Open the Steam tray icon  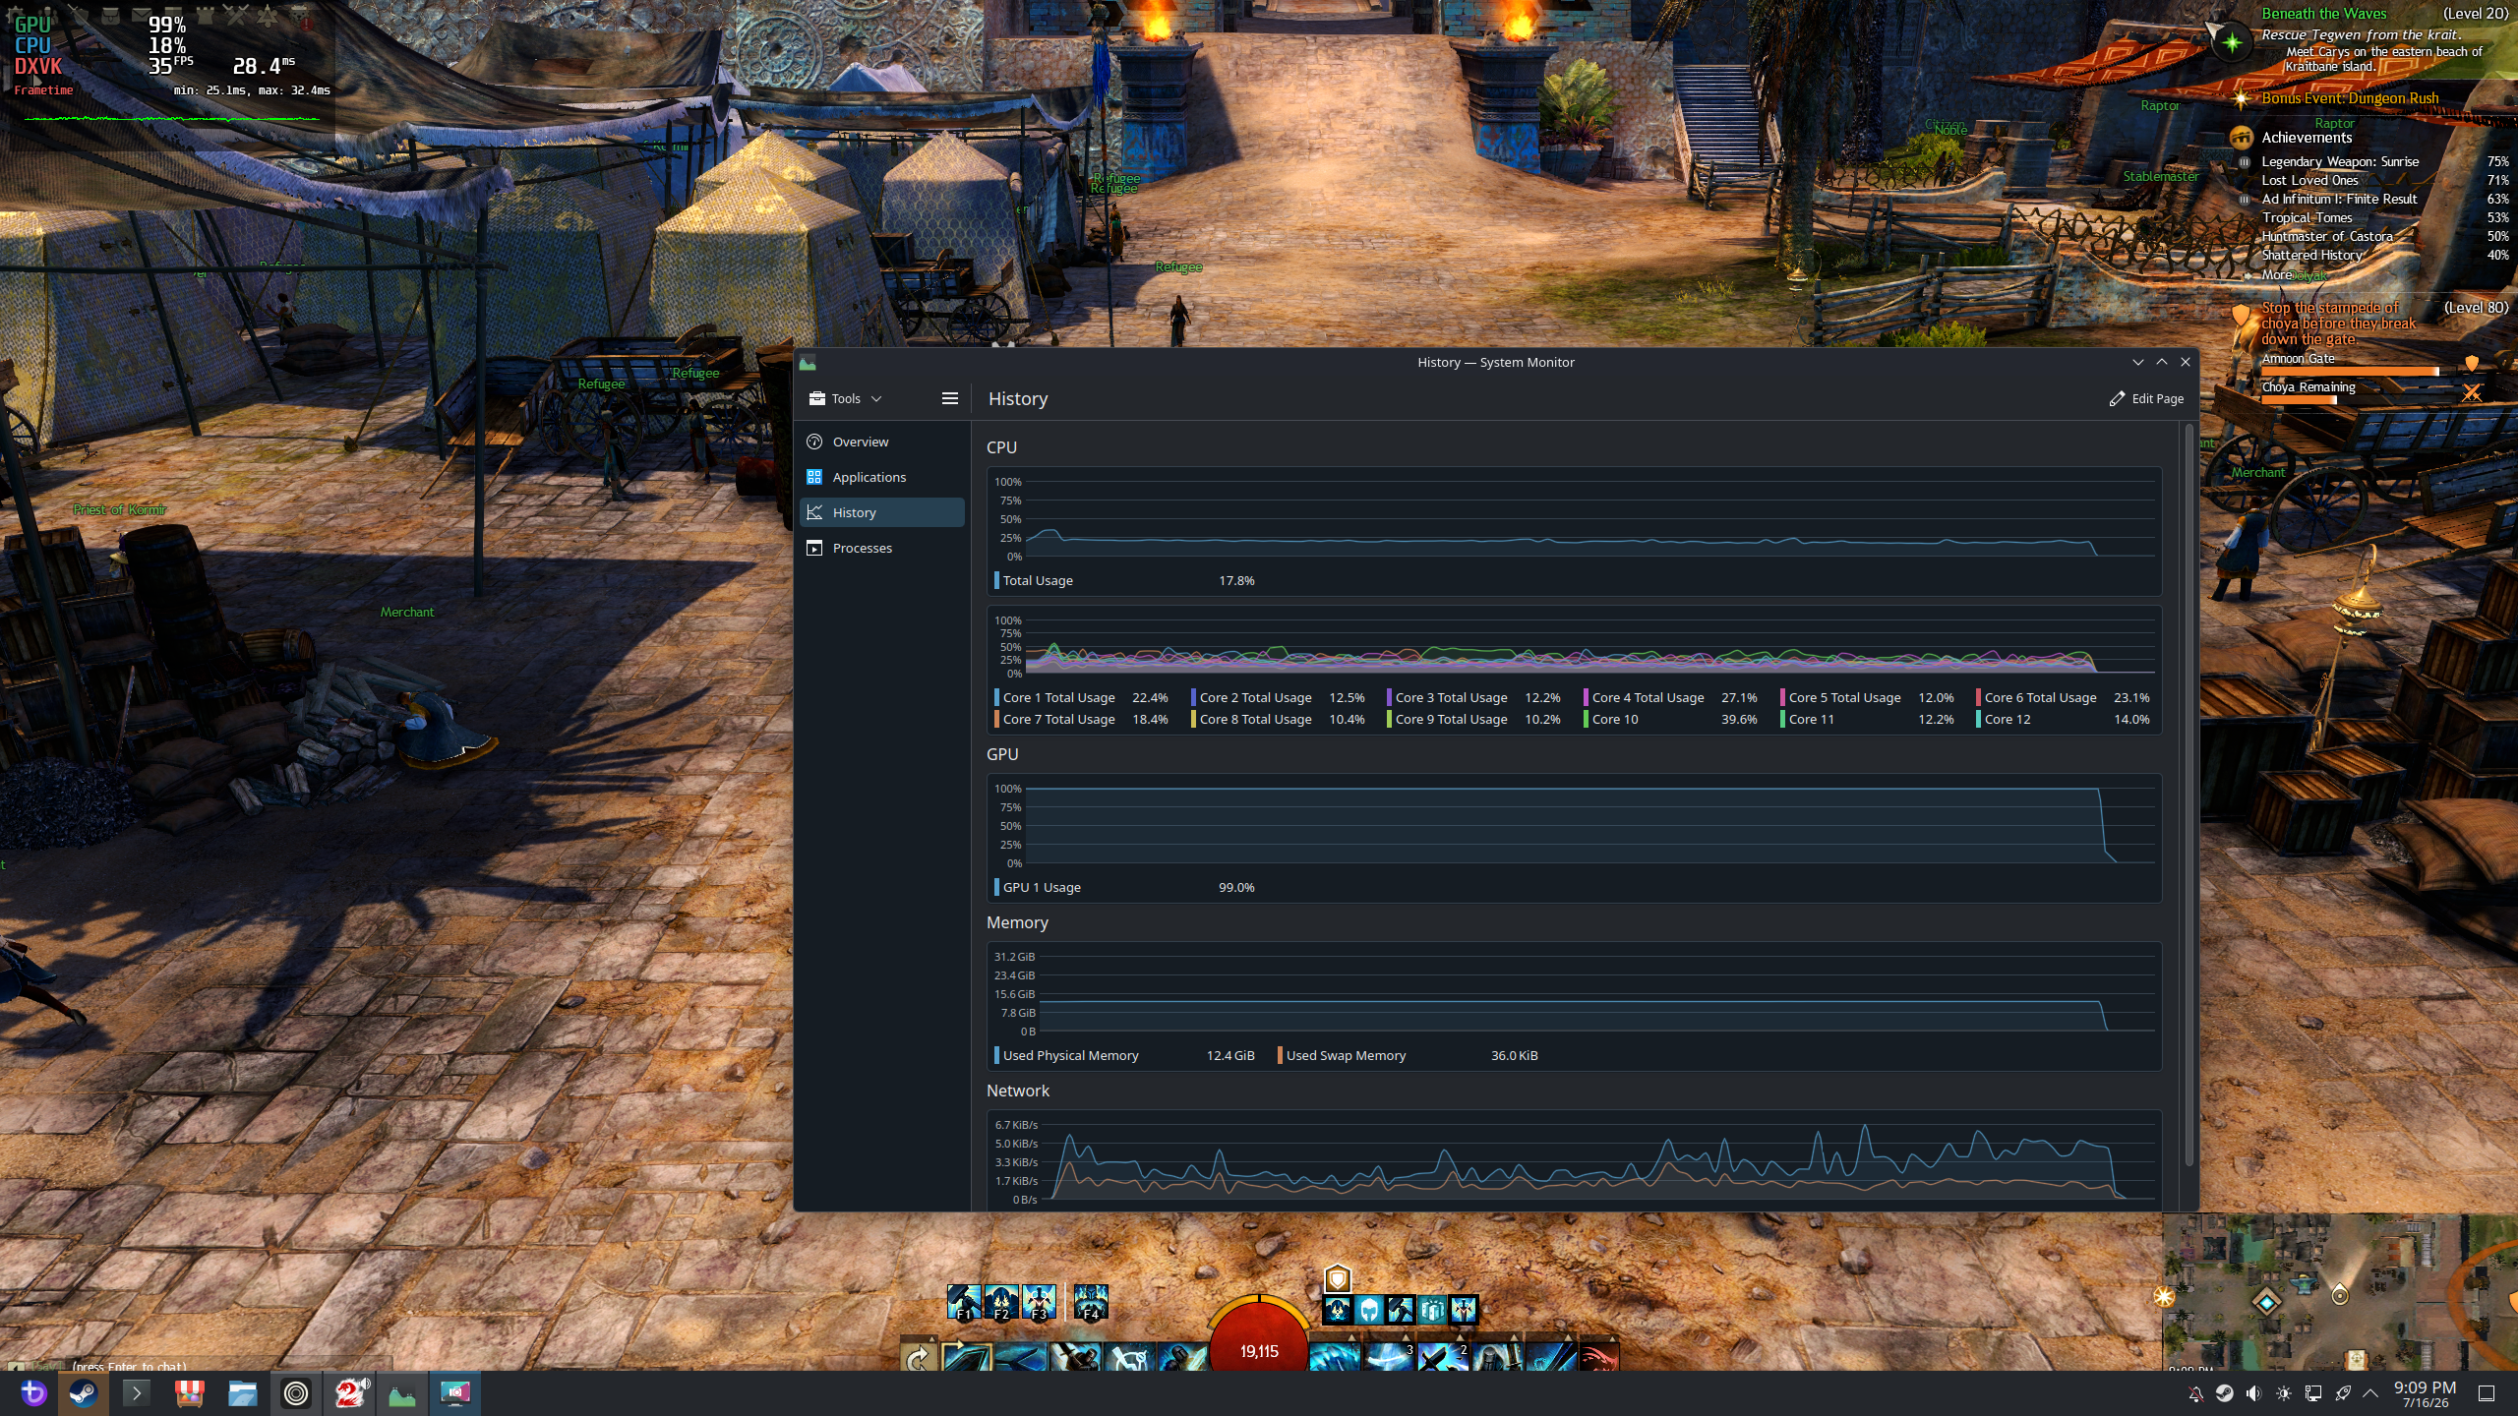point(2224,1393)
